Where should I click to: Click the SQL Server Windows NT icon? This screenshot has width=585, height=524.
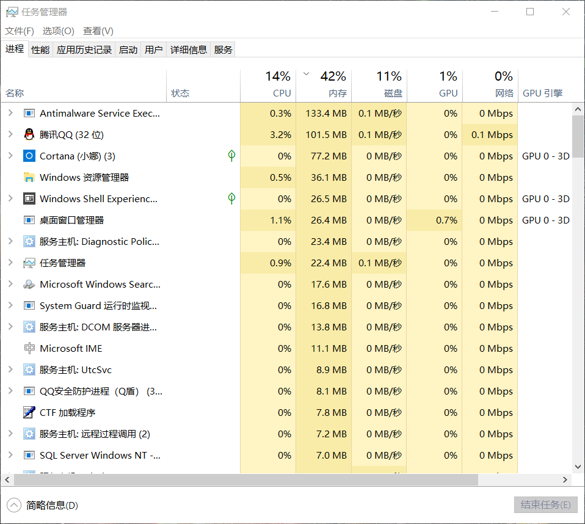click(x=29, y=456)
